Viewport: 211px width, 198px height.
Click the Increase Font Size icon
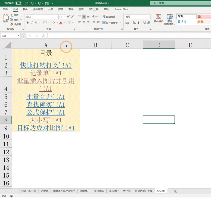pyautogui.click(x=68, y=17)
